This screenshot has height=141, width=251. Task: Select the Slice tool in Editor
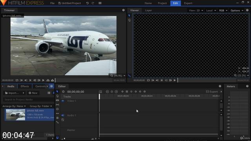click(58, 100)
